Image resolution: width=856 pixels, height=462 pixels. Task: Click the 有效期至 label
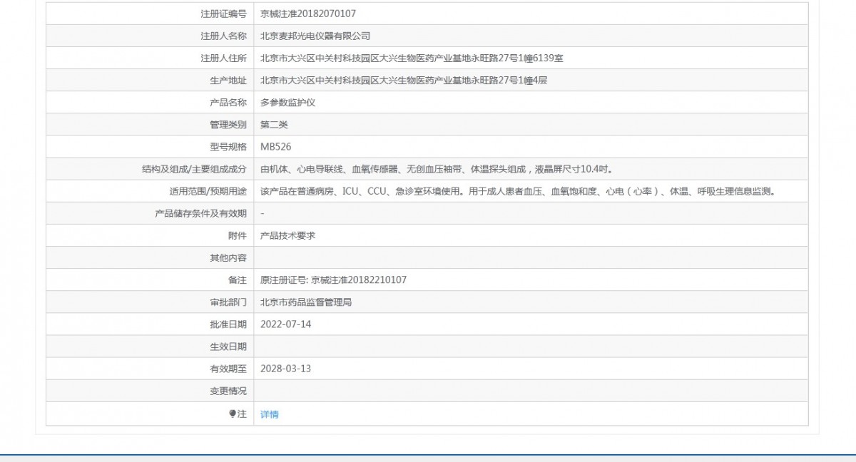(228, 369)
